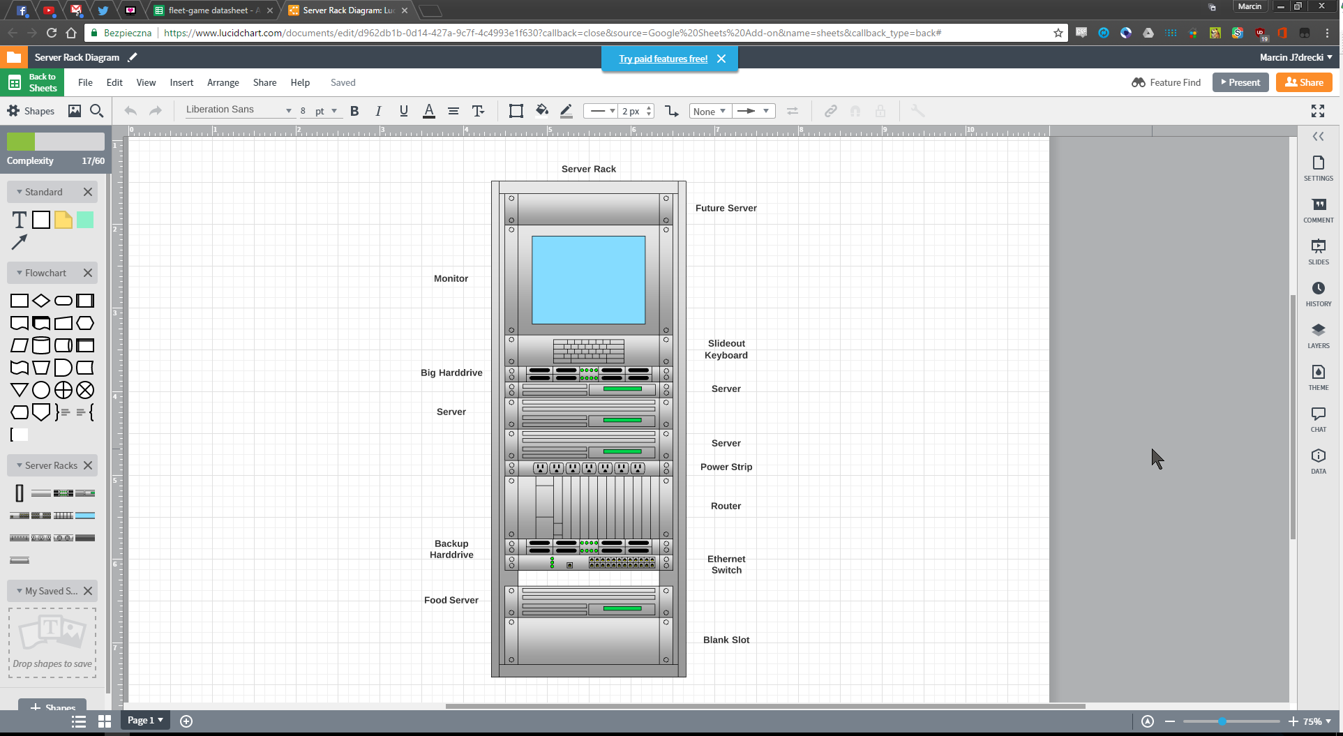This screenshot has width=1343, height=736.
Task: Click the fill color bucket icon
Action: tap(541, 111)
